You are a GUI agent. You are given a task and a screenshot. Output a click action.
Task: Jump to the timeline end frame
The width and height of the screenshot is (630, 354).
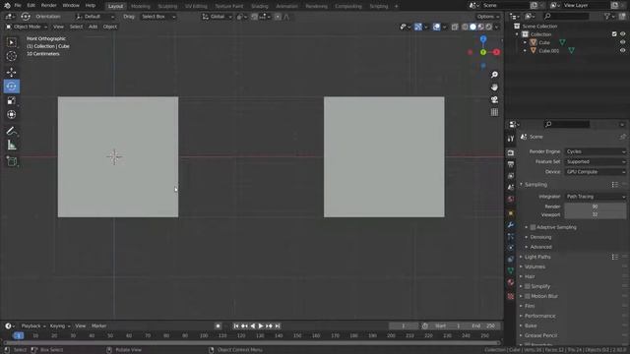(x=278, y=325)
